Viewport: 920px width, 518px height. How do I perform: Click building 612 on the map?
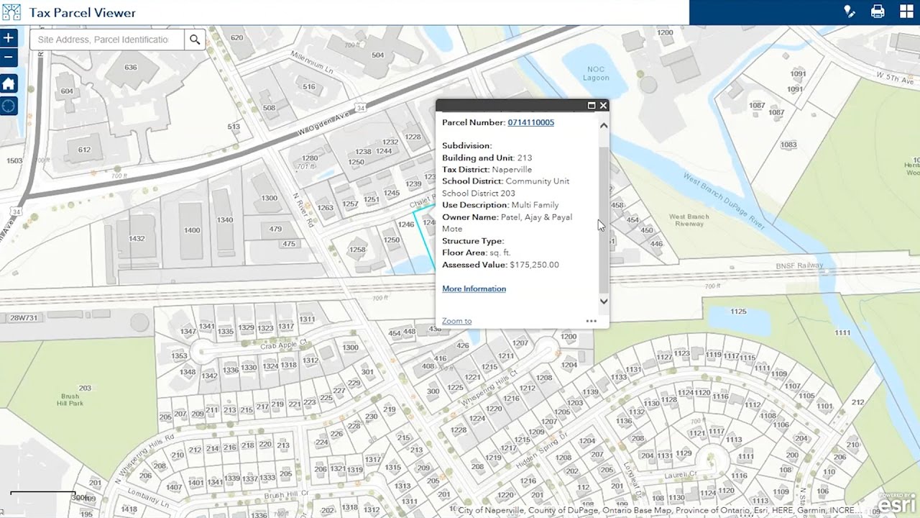click(85, 150)
